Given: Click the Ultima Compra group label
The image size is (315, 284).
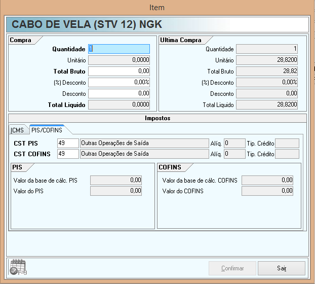Looking at the screenshot, I should point(181,40).
